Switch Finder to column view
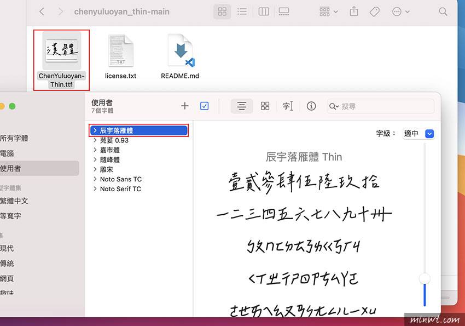 click(263, 12)
